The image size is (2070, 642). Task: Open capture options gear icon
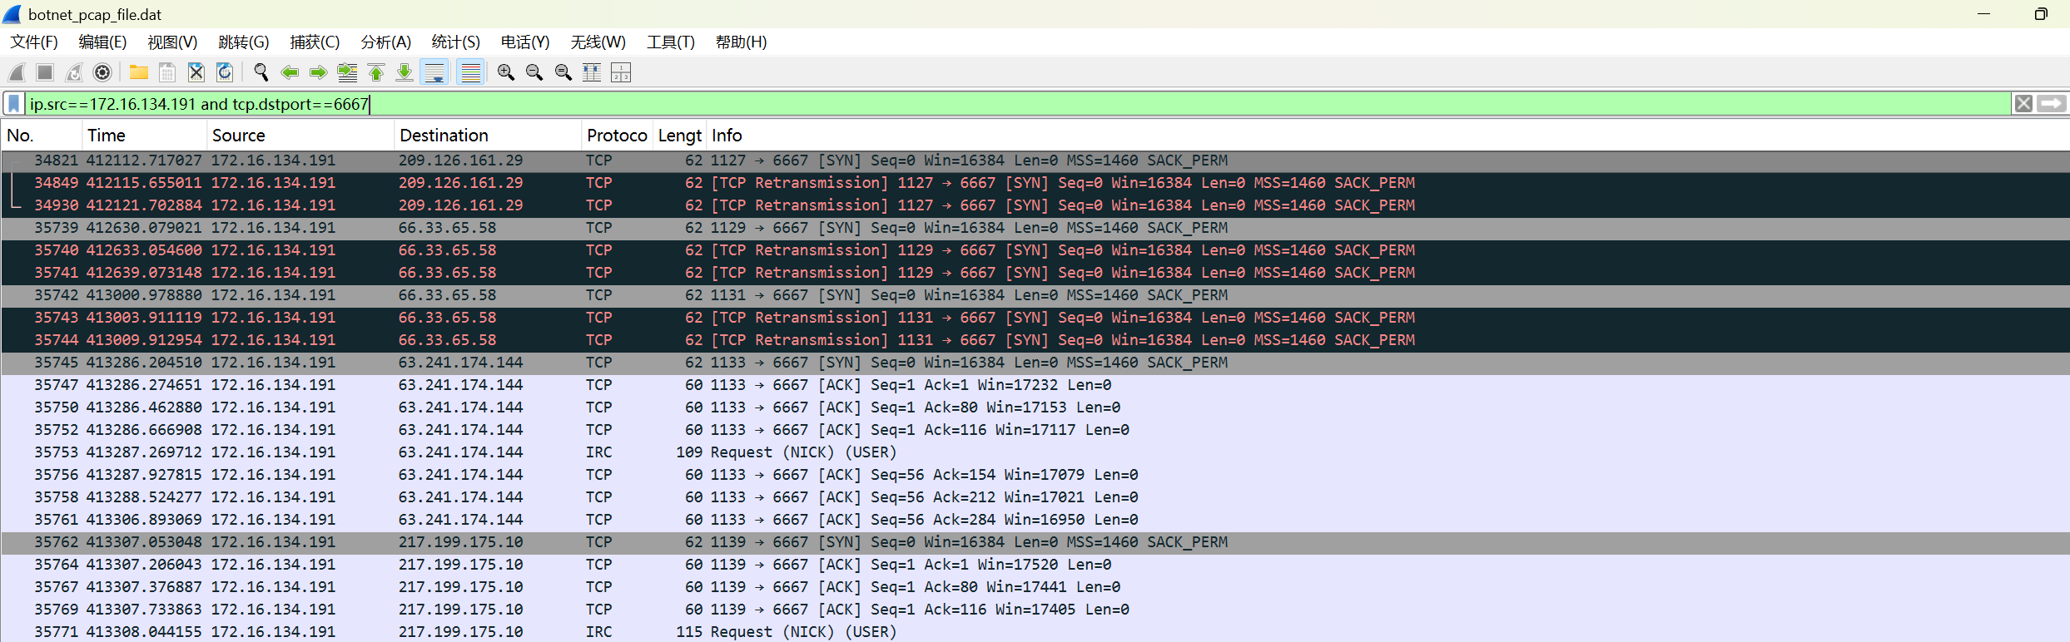[102, 73]
